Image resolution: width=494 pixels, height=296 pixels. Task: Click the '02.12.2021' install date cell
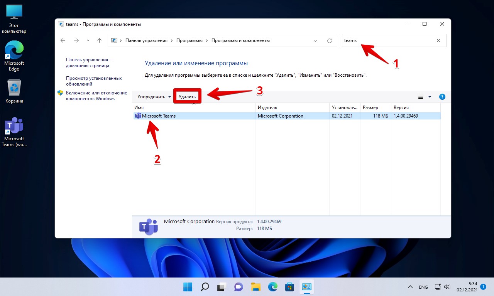coord(342,116)
